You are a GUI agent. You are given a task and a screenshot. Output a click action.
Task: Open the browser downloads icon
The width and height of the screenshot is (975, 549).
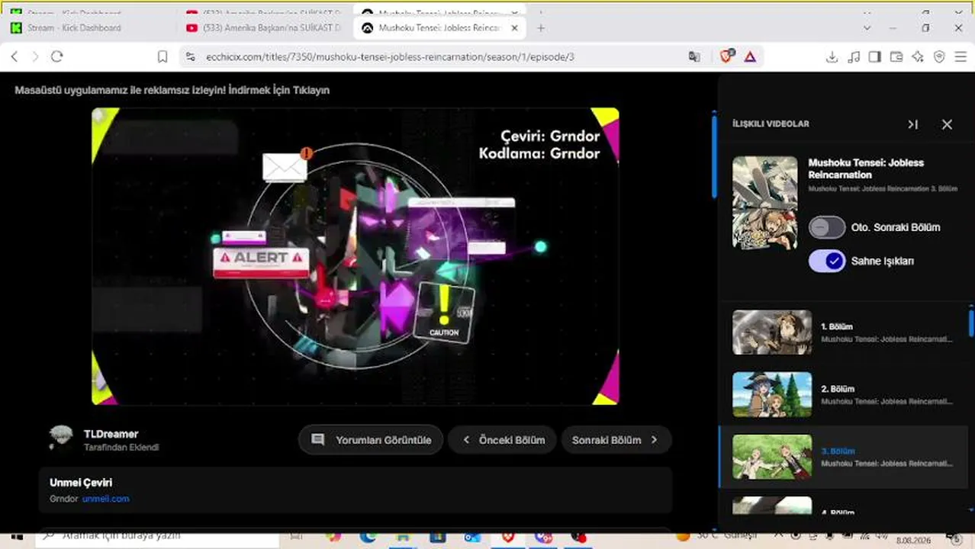coord(832,56)
